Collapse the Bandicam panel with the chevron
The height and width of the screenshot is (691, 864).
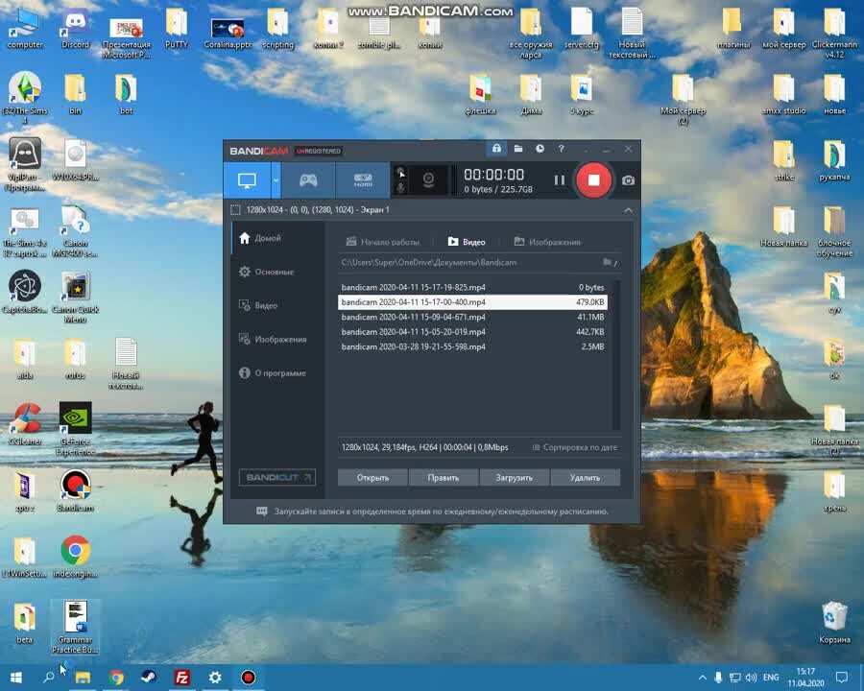point(628,210)
